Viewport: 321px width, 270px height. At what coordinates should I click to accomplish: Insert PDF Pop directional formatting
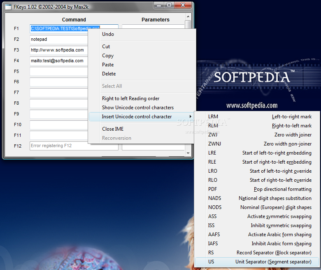pyautogui.click(x=257, y=189)
